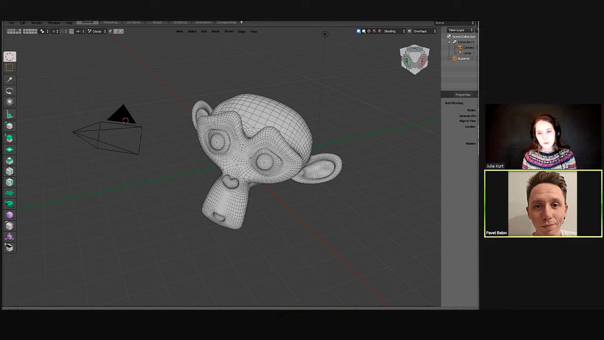Select the poly build tool
This screenshot has height=340, width=604.
(x=9, y=193)
